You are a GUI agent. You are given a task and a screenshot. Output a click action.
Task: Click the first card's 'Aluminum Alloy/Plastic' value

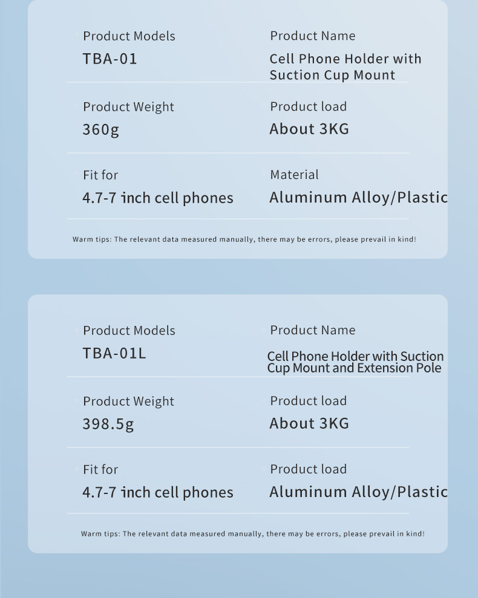pos(358,198)
